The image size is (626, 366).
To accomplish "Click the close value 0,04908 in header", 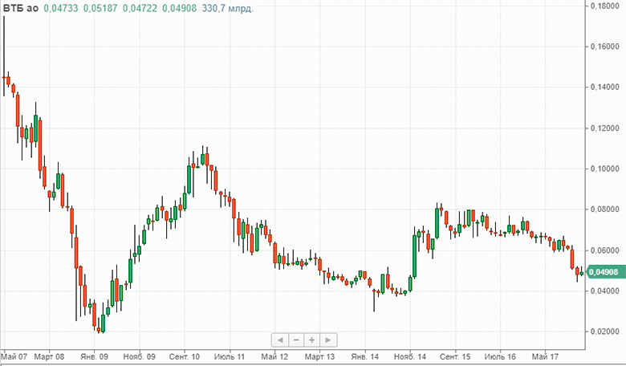I will point(180,8).
